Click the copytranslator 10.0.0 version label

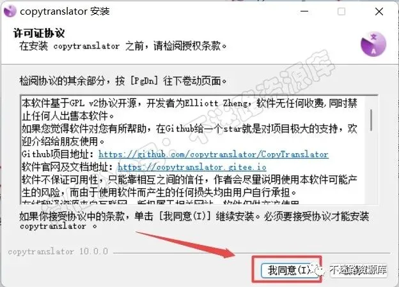coord(58,251)
